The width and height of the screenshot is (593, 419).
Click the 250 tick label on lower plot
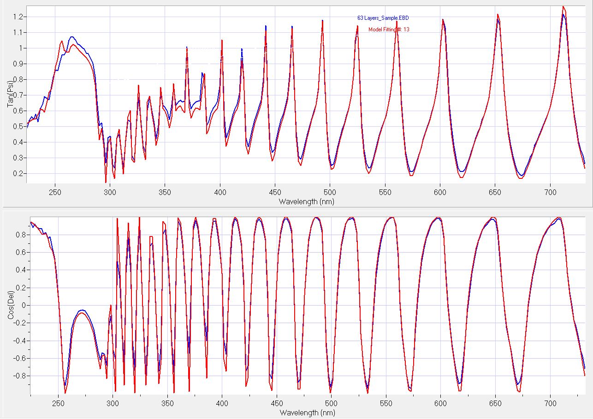(58, 403)
